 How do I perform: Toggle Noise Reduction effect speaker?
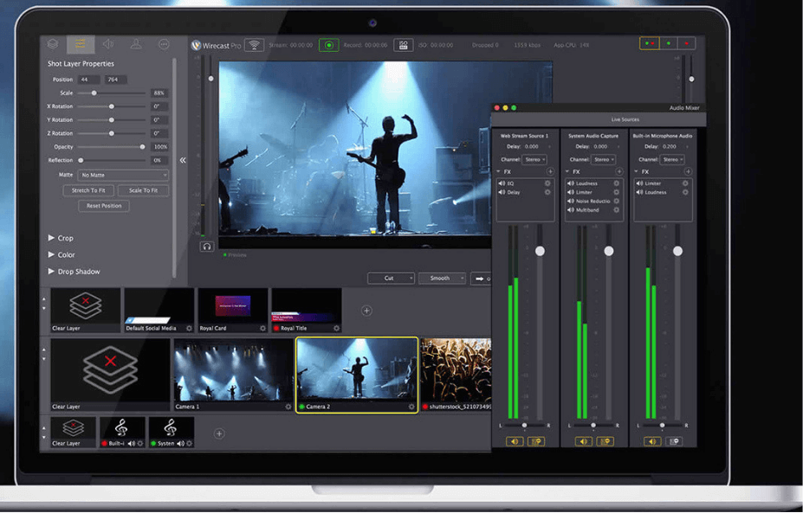click(571, 201)
